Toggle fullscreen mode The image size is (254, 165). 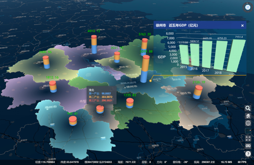[x=248, y=139]
